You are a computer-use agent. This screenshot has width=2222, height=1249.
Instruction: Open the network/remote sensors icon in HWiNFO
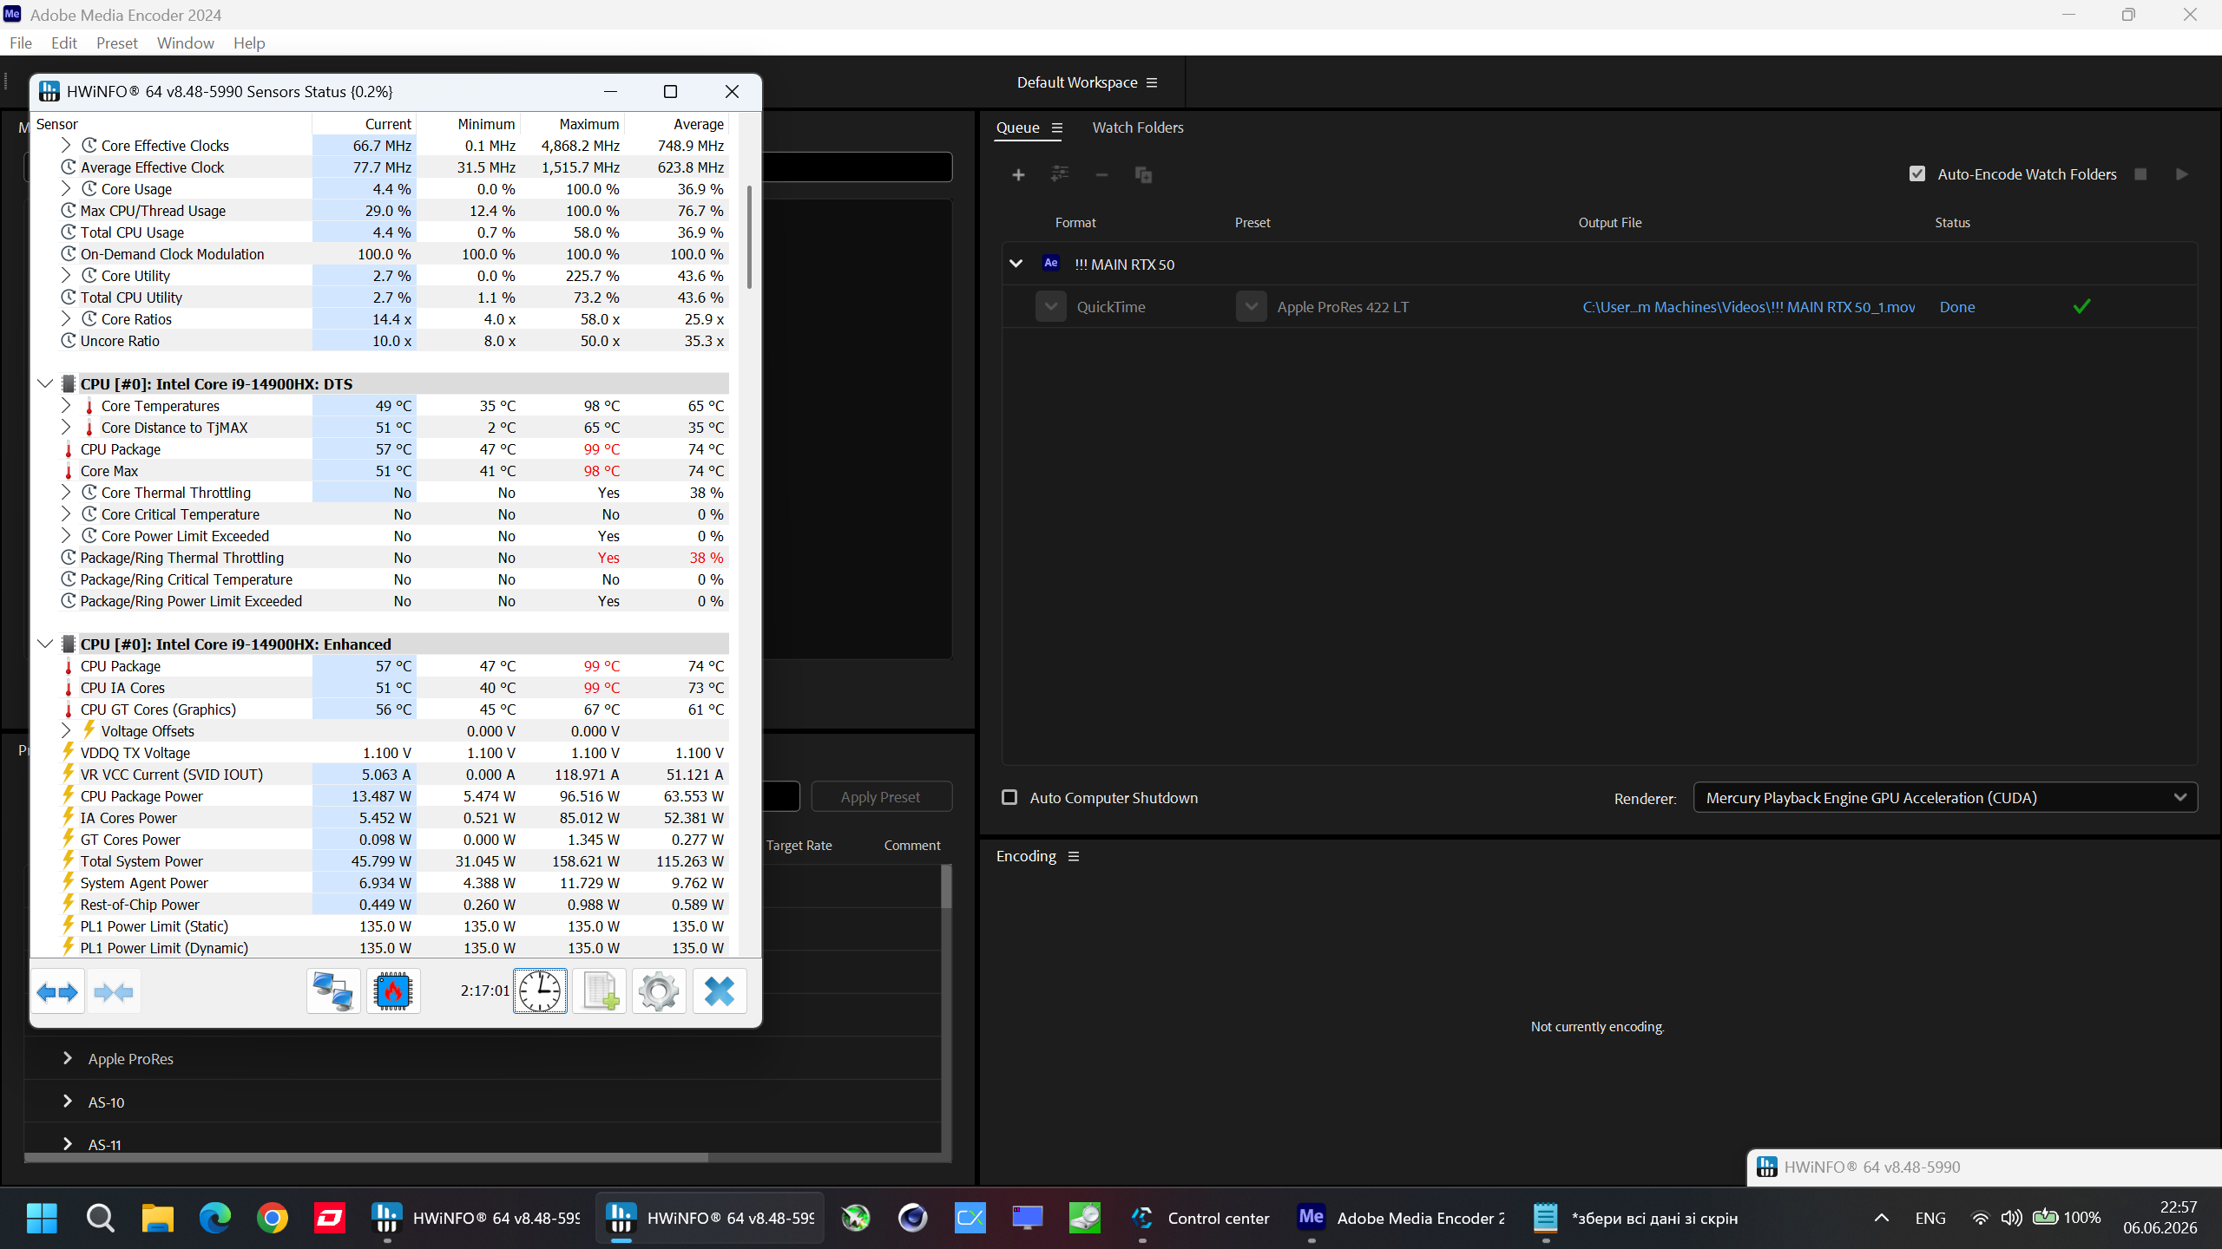pyautogui.click(x=333, y=991)
